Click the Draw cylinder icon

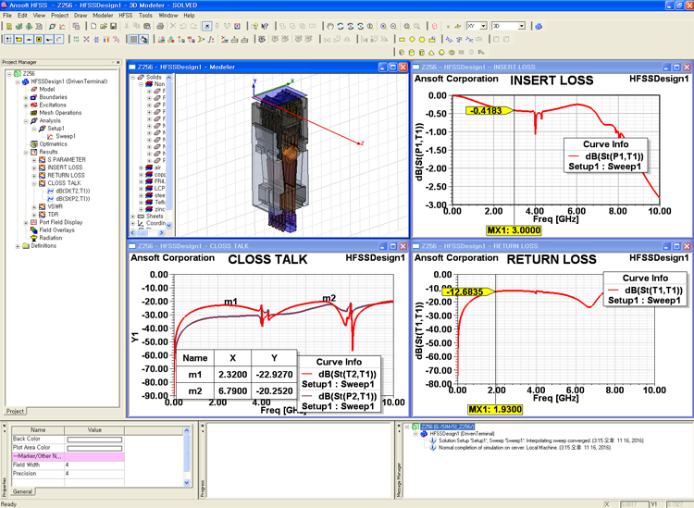click(412, 52)
